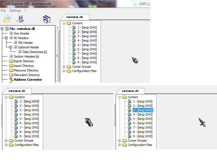Click the cascading windows toolbar icon
This screenshot has height=163, width=217.
click(47, 19)
